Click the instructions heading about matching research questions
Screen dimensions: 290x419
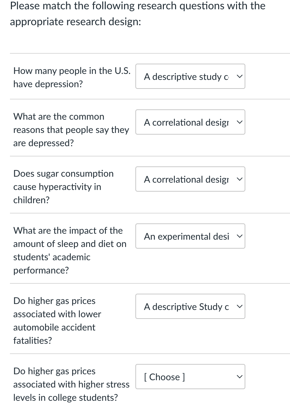[137, 14]
